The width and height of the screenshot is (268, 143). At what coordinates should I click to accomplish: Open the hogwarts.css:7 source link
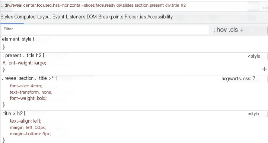[x=238, y=78]
